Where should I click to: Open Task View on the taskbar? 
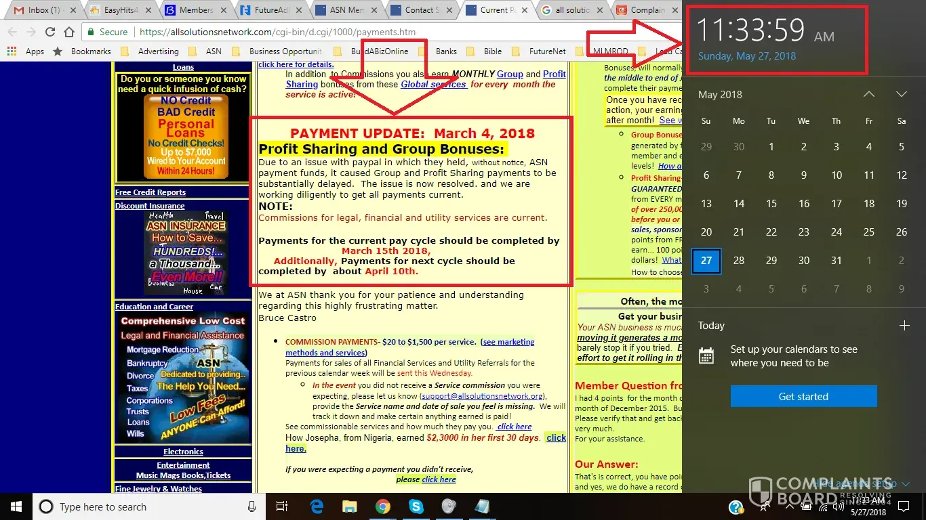[282, 506]
